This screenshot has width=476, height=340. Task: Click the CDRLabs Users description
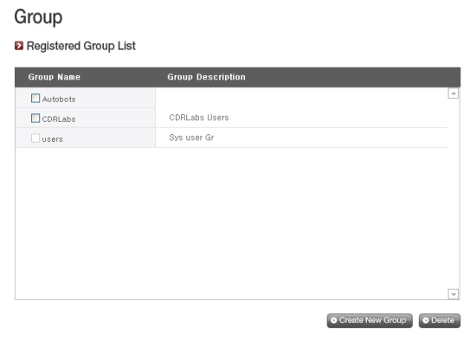click(x=199, y=118)
